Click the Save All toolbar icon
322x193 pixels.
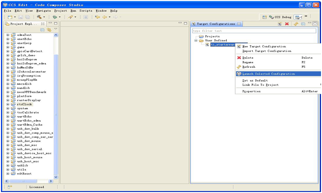(27, 17)
